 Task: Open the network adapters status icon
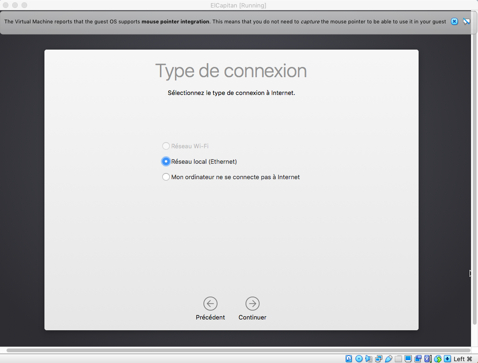click(379, 359)
